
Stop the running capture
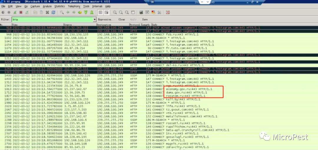pos(21,13)
